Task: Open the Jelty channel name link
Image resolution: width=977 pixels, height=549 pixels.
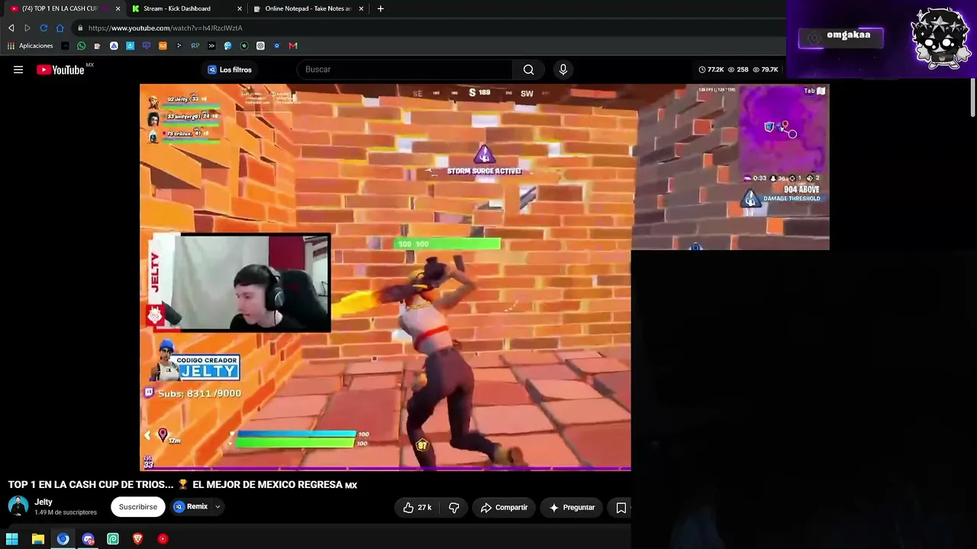Action: click(44, 502)
